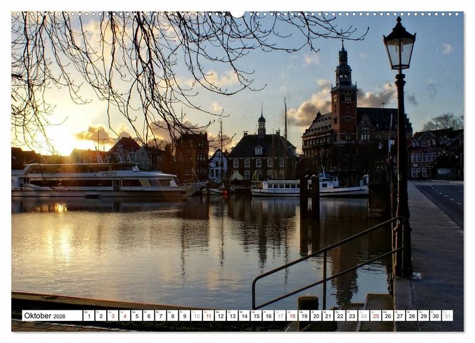Screen dimensions: 475x343
Task: Choose day 13 in the date row
Action: [232, 316]
